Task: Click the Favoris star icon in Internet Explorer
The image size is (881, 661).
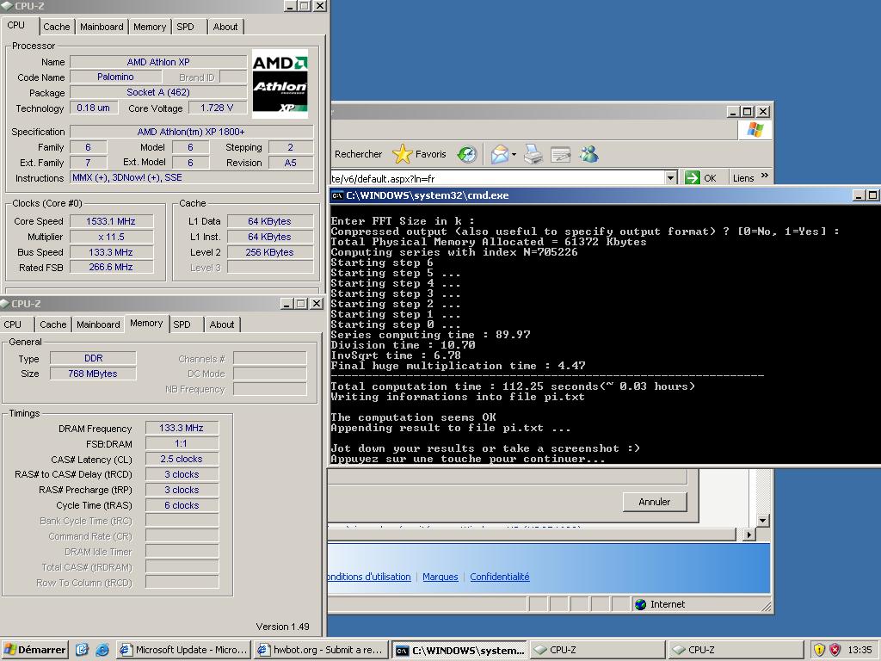Action: tap(403, 154)
